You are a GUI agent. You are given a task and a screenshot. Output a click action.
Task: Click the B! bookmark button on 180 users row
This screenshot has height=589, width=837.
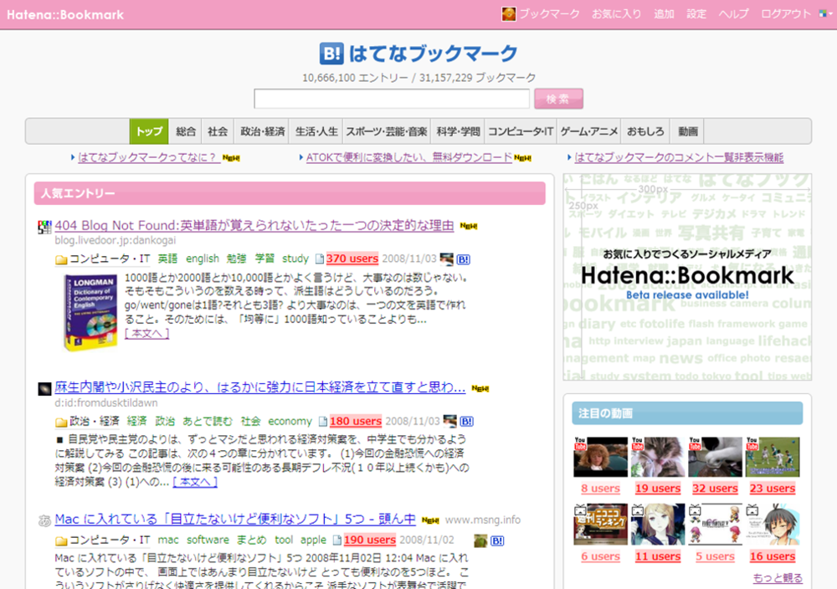point(466,422)
